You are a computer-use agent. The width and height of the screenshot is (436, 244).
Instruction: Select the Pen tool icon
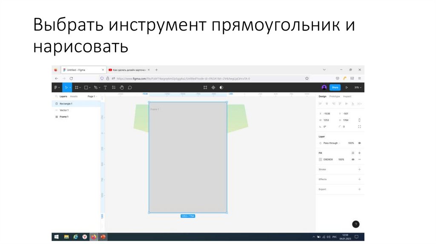coord(96,88)
